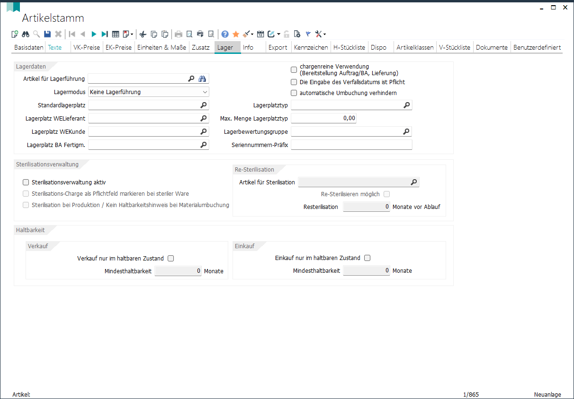574x399 pixels.
Task: Cut with the scissors icon
Action: tap(143, 34)
